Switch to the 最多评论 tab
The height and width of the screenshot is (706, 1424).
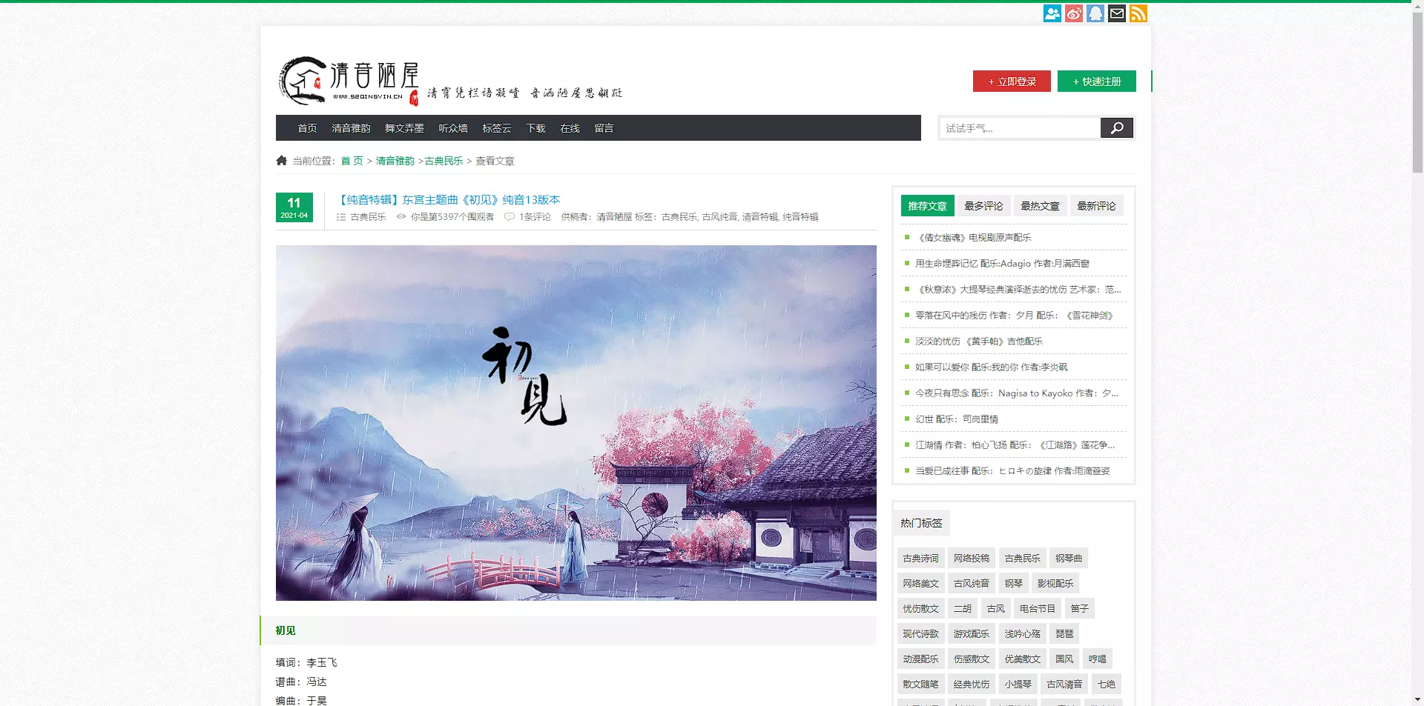click(983, 206)
